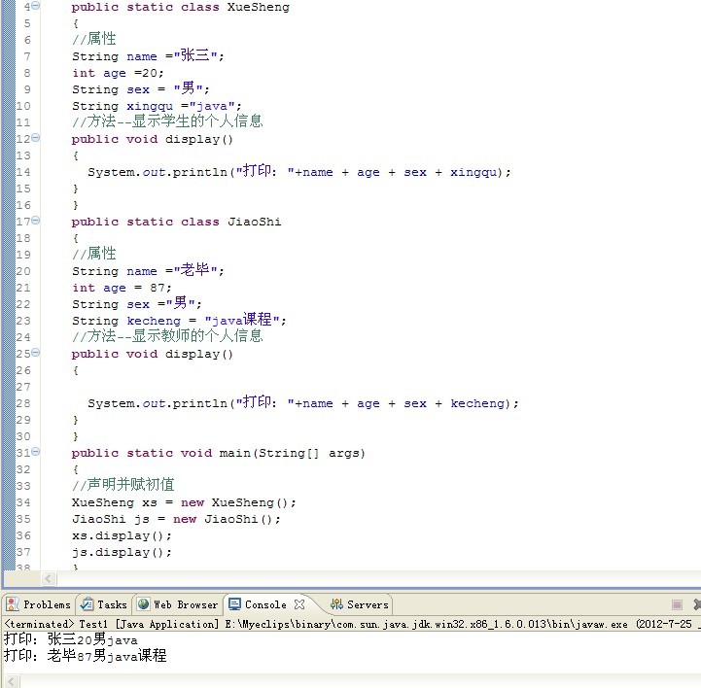Image resolution: width=701 pixels, height=688 pixels.
Task: Collapse the XueSheng class fold marker
Action: coord(36,7)
